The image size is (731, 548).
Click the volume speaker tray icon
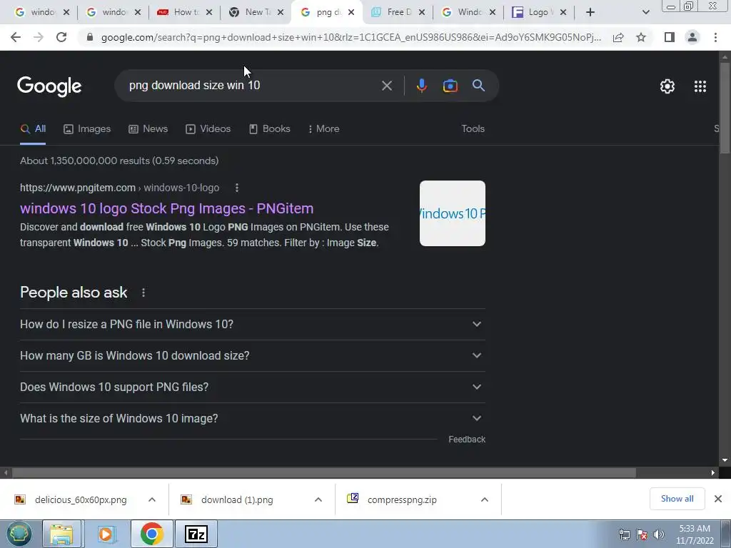coord(659,534)
